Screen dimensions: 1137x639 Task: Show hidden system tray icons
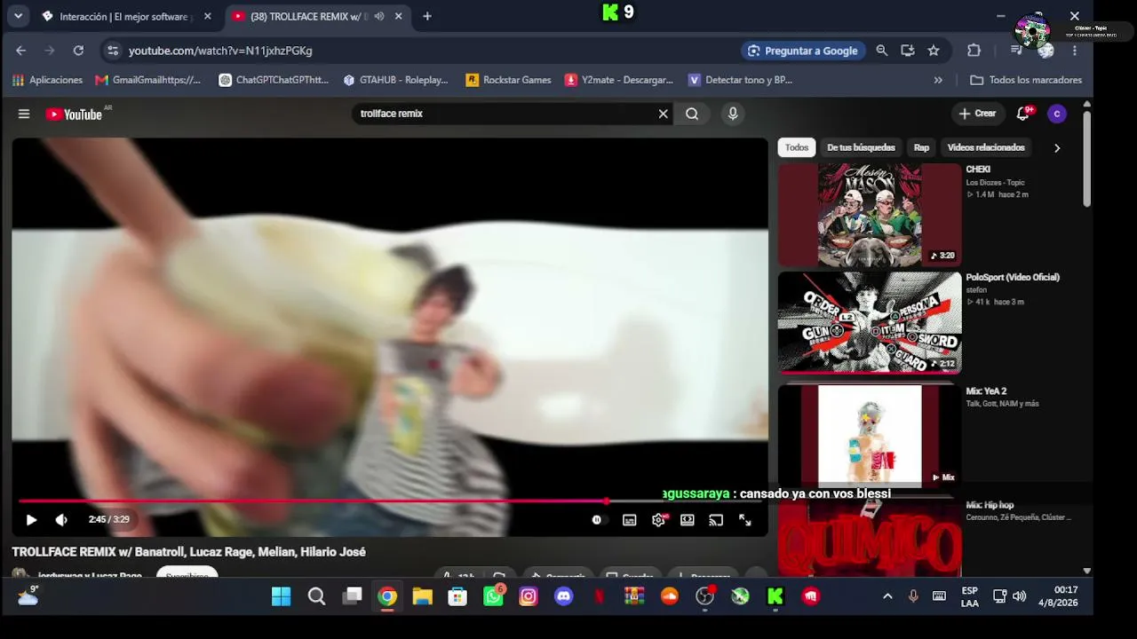tap(887, 596)
